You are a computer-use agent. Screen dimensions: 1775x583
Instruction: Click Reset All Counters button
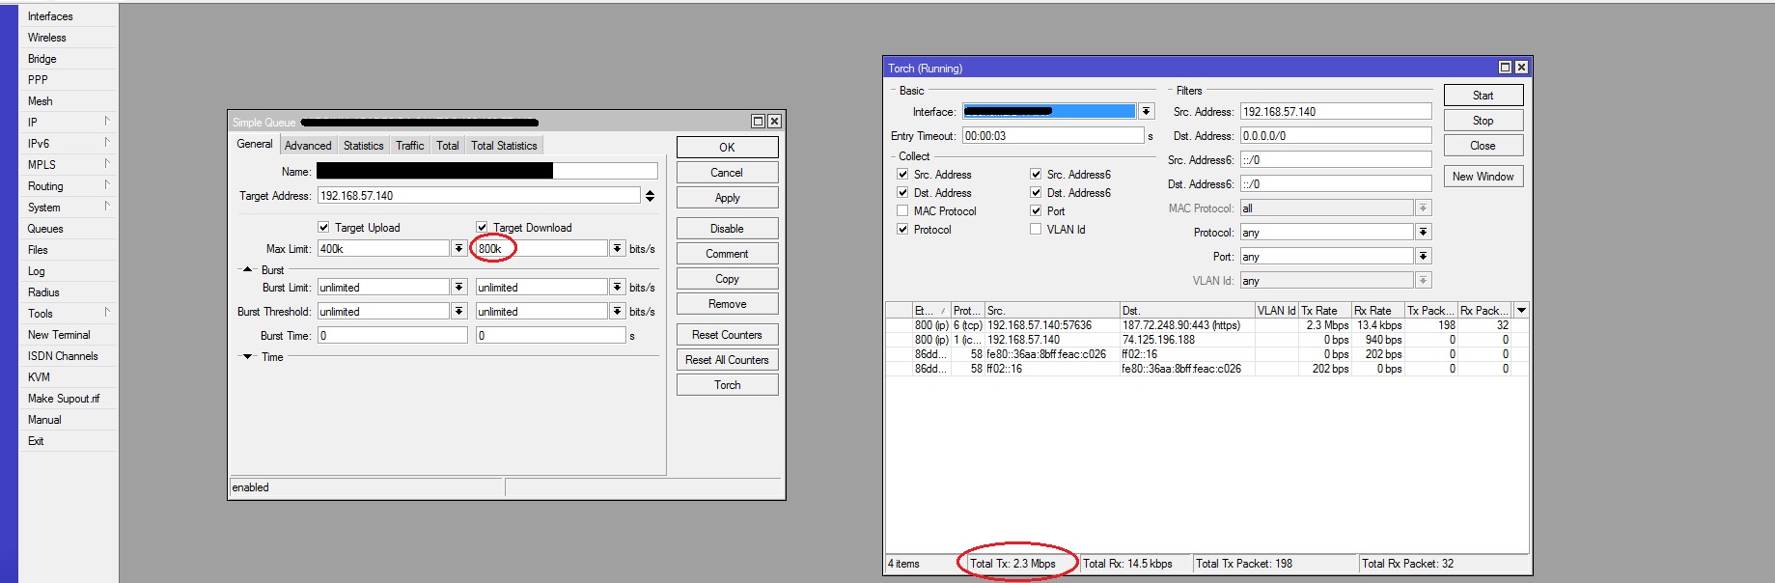727,360
